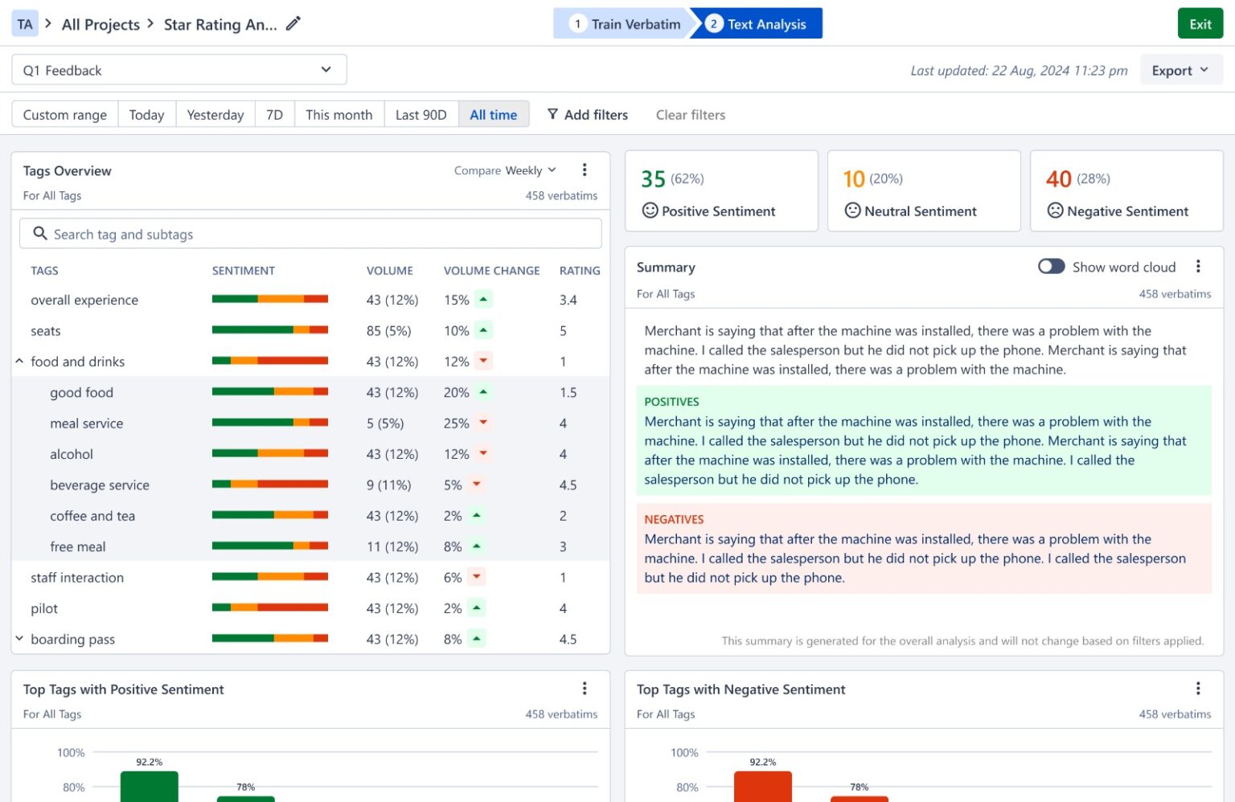Open Top Tags with Positive Sentiment kebab menu
The image size is (1235, 802).
[585, 688]
